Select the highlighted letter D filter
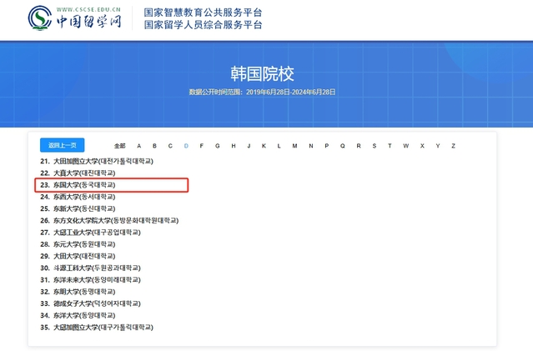This screenshot has height=351, width=533. [x=186, y=146]
